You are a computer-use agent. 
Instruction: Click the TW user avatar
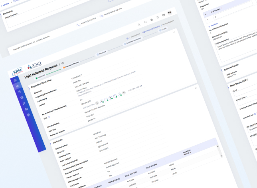point(170,13)
